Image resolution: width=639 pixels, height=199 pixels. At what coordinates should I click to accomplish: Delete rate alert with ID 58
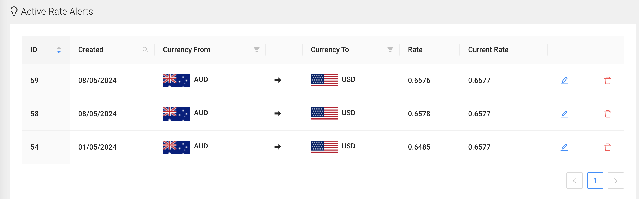607,114
